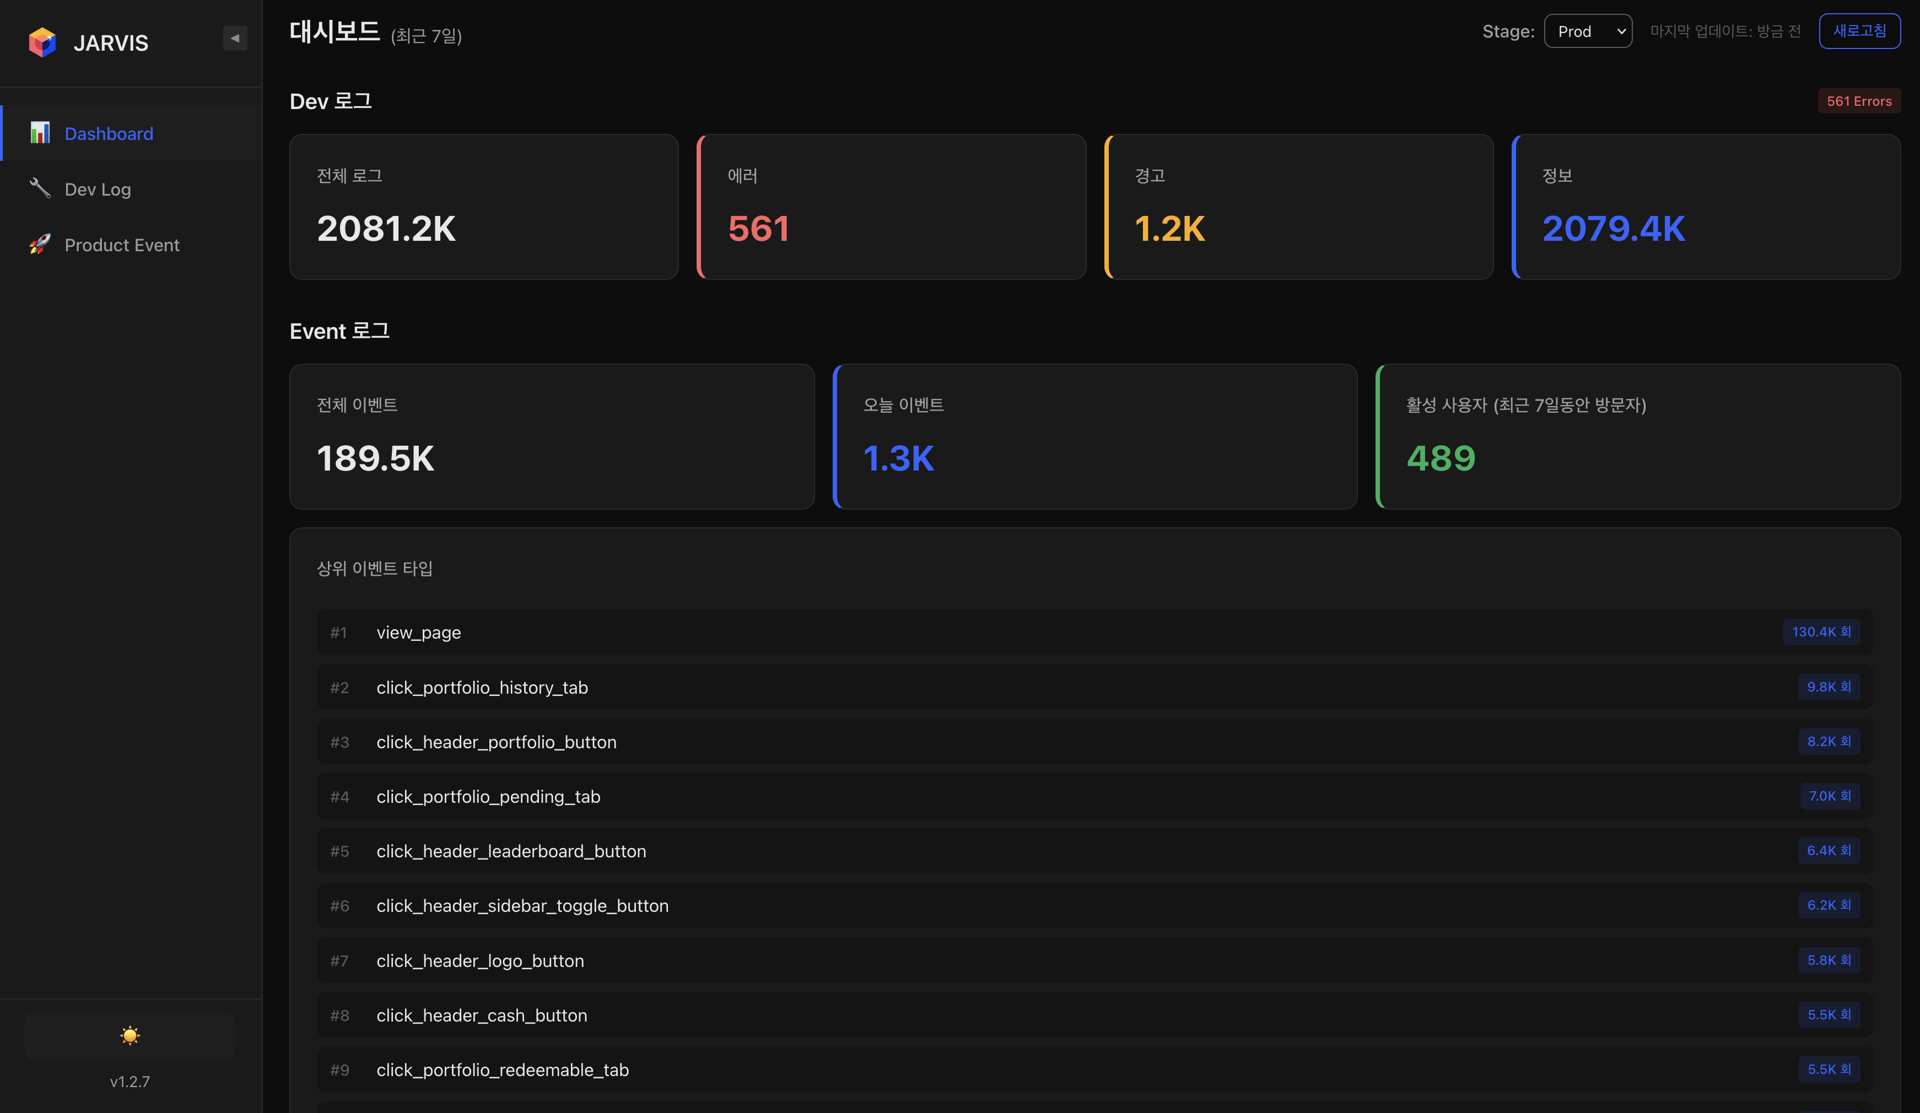Toggle light theme with the sun icon

130,1035
